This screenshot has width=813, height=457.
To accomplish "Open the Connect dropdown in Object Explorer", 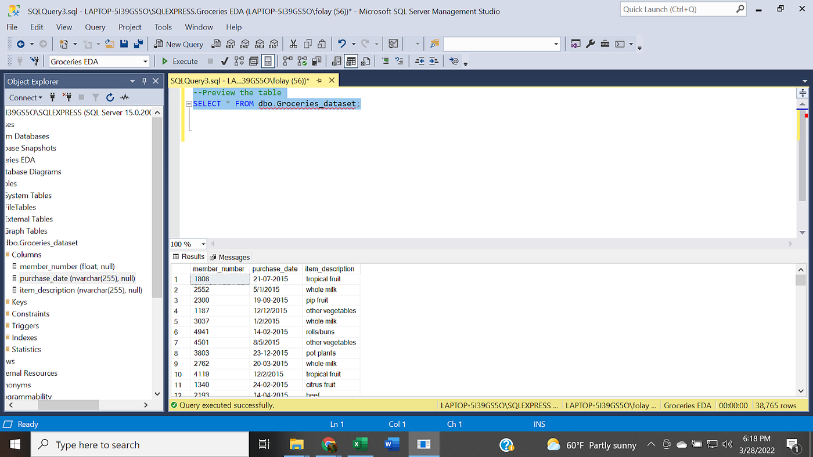I will [26, 97].
